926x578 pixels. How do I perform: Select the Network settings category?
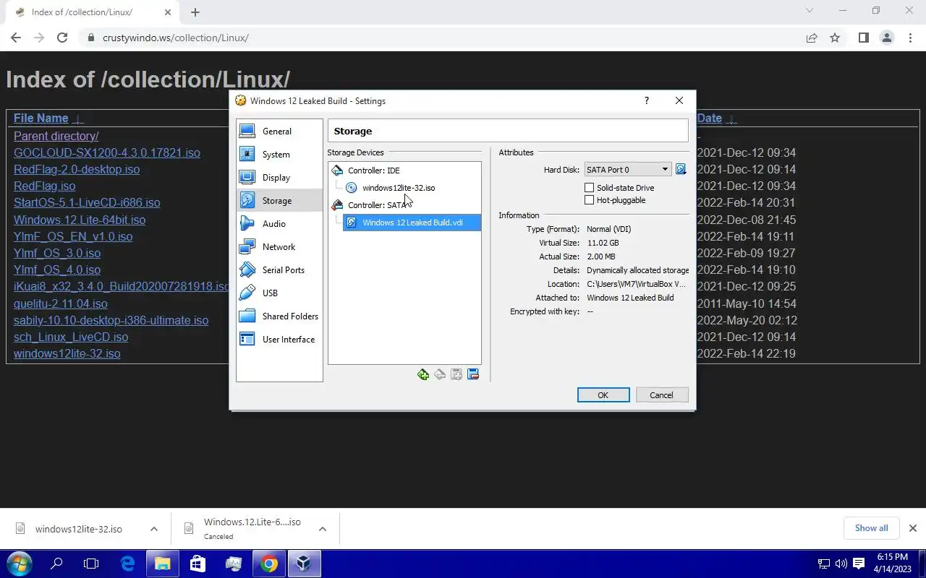pyautogui.click(x=279, y=247)
